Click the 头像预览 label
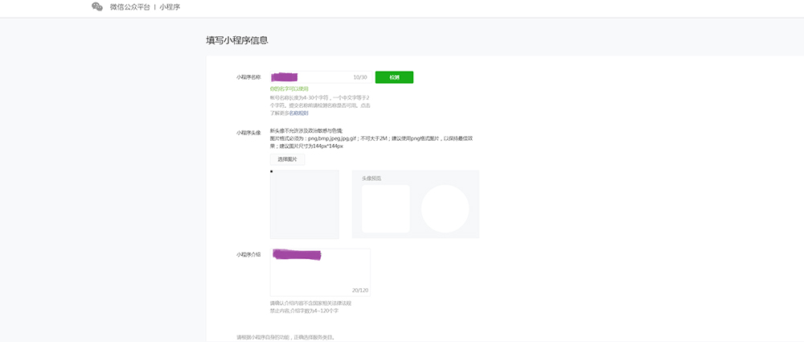The height and width of the screenshot is (342, 804). tap(371, 178)
